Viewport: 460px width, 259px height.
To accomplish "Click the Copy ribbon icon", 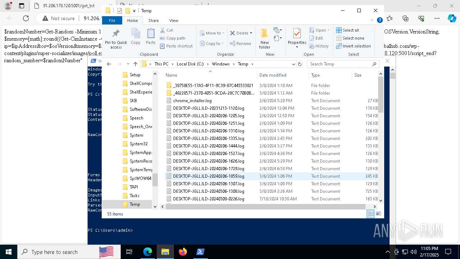I will pyautogui.click(x=135, y=36).
